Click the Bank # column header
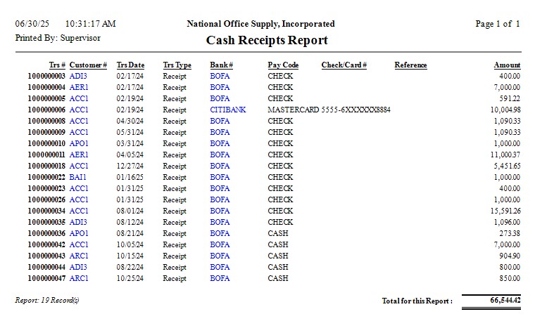The width and height of the screenshot is (535, 321). (x=221, y=65)
